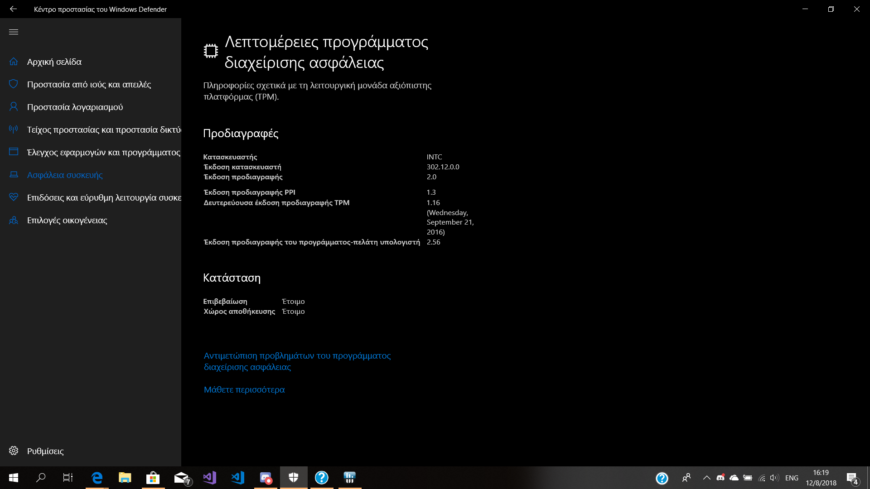
Task: Restore down the Windows Defender window
Action: click(831, 9)
